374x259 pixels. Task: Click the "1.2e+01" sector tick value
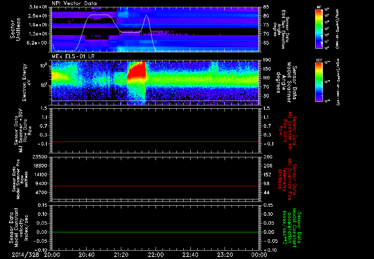coord(38,34)
